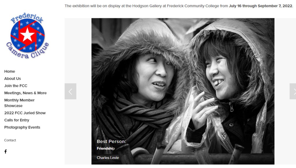This screenshot has width=296, height=168.
Task: Open Calls for Entry page
Action: [x=16, y=120]
